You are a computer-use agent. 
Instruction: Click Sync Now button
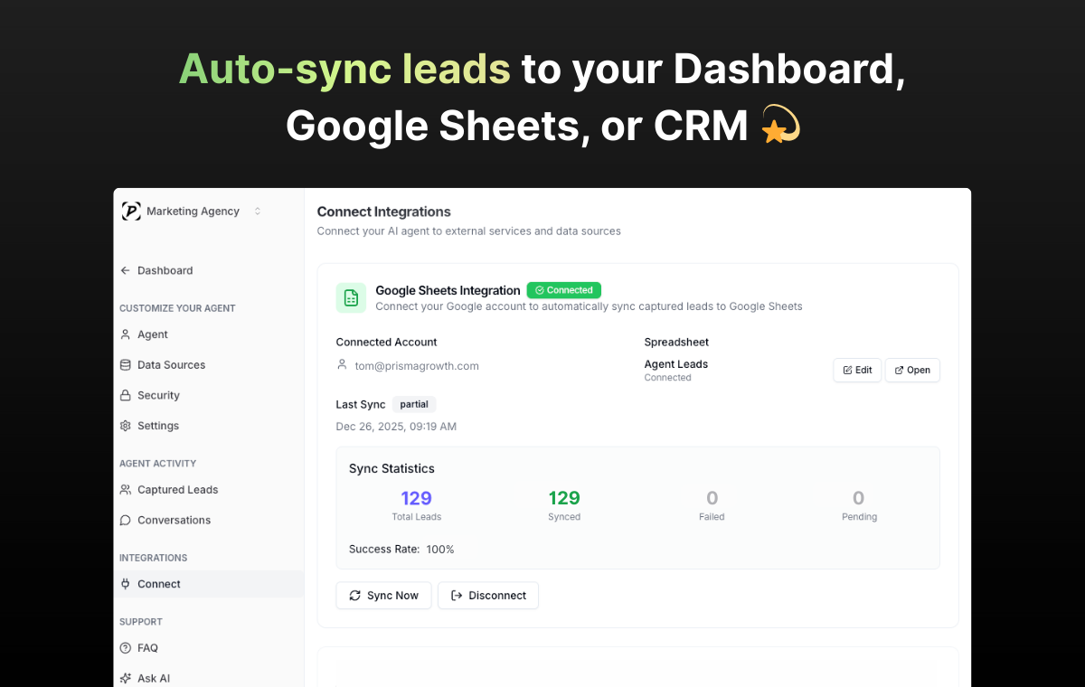coord(383,596)
